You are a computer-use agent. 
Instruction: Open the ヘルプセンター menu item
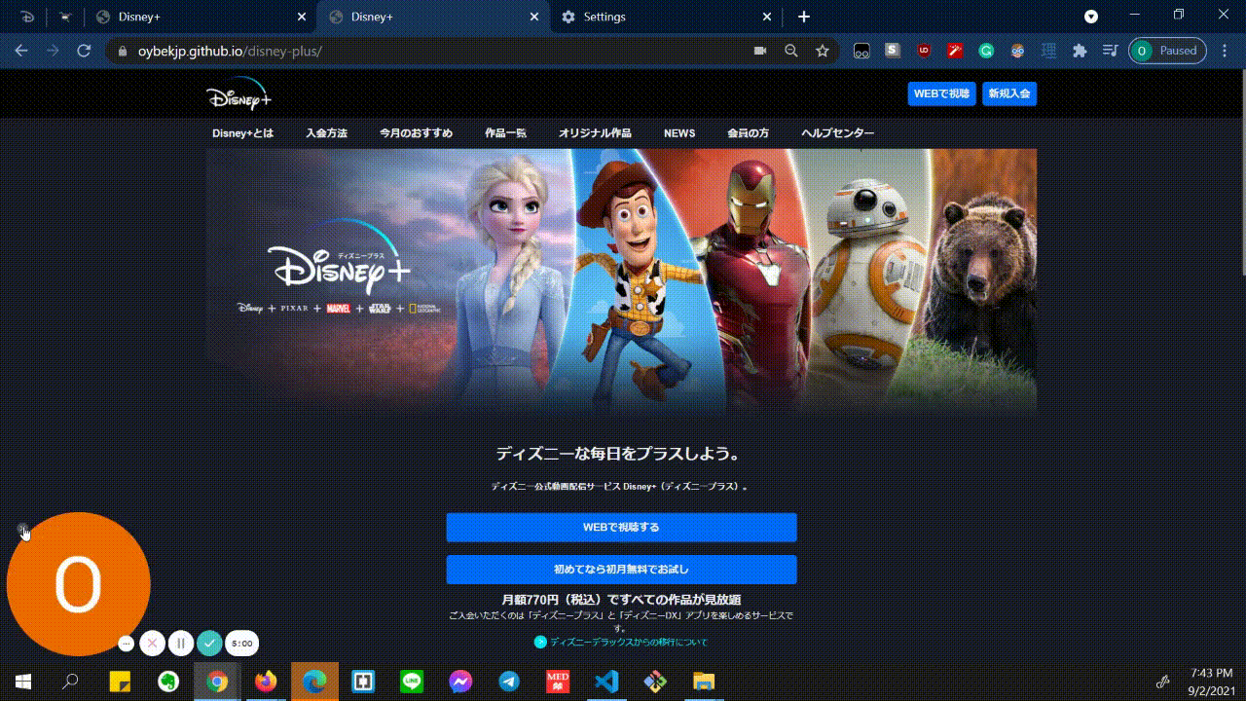click(x=838, y=133)
